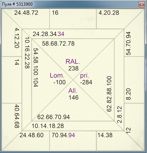
Task: Select whist cell 24.48.72
Action: click(x=26, y=13)
